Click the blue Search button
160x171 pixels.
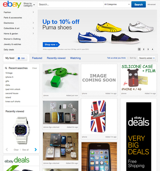[139, 4]
